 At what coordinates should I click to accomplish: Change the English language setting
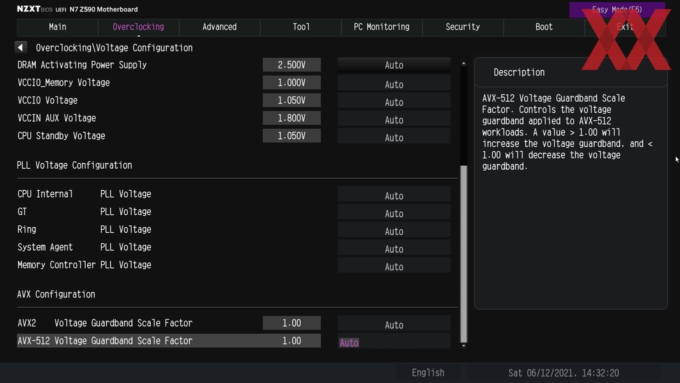428,373
